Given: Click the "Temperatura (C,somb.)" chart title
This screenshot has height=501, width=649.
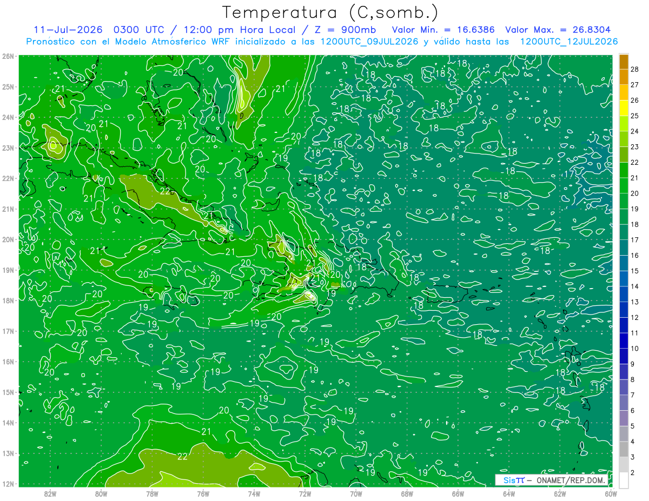Looking at the screenshot, I should (x=330, y=13).
